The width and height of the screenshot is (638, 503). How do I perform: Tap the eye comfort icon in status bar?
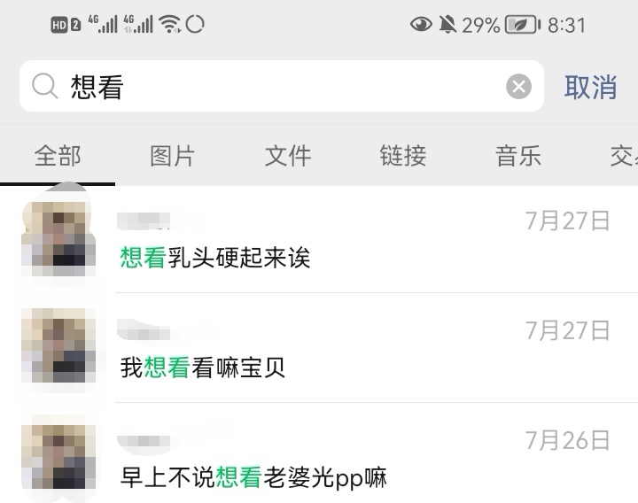tap(421, 25)
